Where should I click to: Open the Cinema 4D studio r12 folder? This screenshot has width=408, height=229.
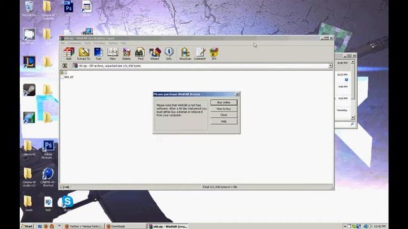point(29,177)
